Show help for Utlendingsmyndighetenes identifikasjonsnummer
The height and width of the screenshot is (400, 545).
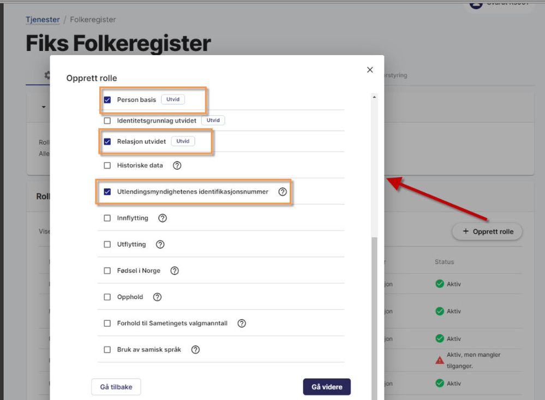[x=283, y=192]
